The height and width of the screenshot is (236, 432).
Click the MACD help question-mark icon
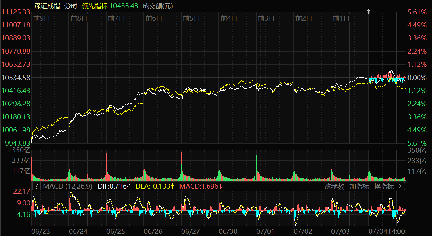point(36,186)
